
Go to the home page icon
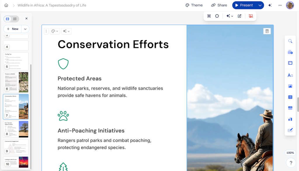coord(6,5)
